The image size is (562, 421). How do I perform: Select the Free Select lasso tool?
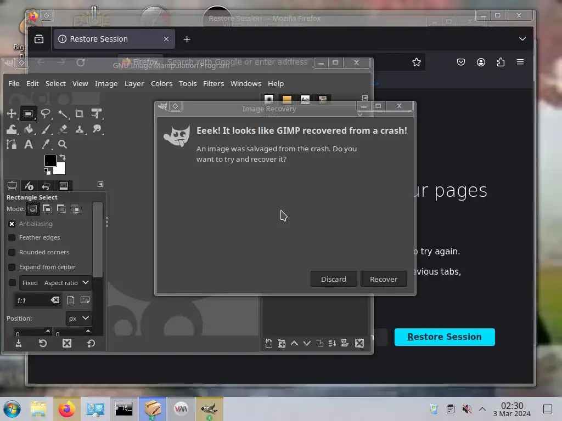pyautogui.click(x=46, y=114)
